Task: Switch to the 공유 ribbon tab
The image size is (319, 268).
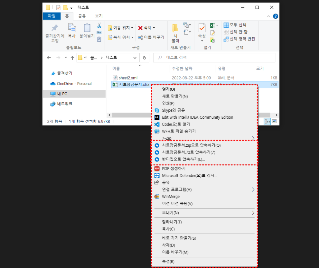Action: click(x=82, y=16)
